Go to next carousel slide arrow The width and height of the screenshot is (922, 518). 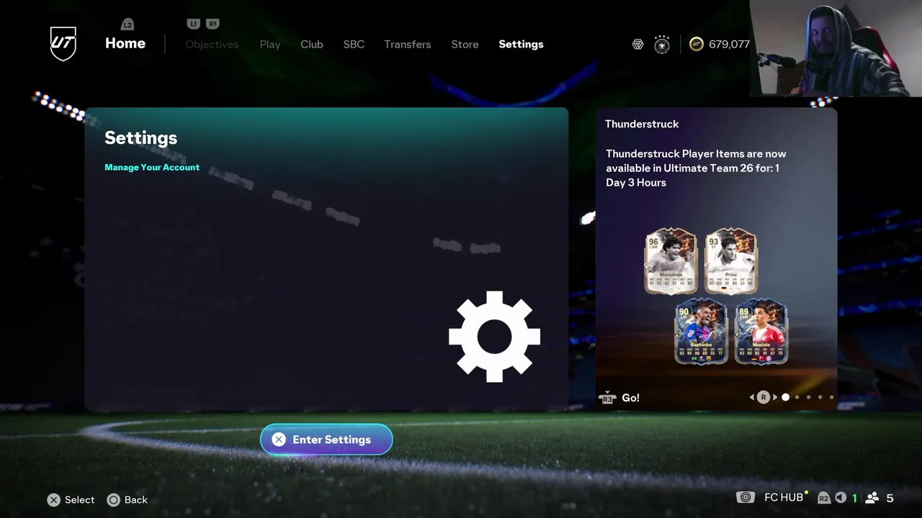coord(775,397)
